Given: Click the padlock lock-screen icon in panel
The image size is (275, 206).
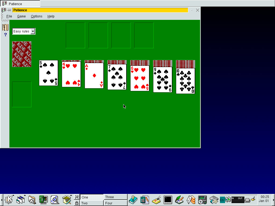Looking at the screenshot, I should click(77, 203).
